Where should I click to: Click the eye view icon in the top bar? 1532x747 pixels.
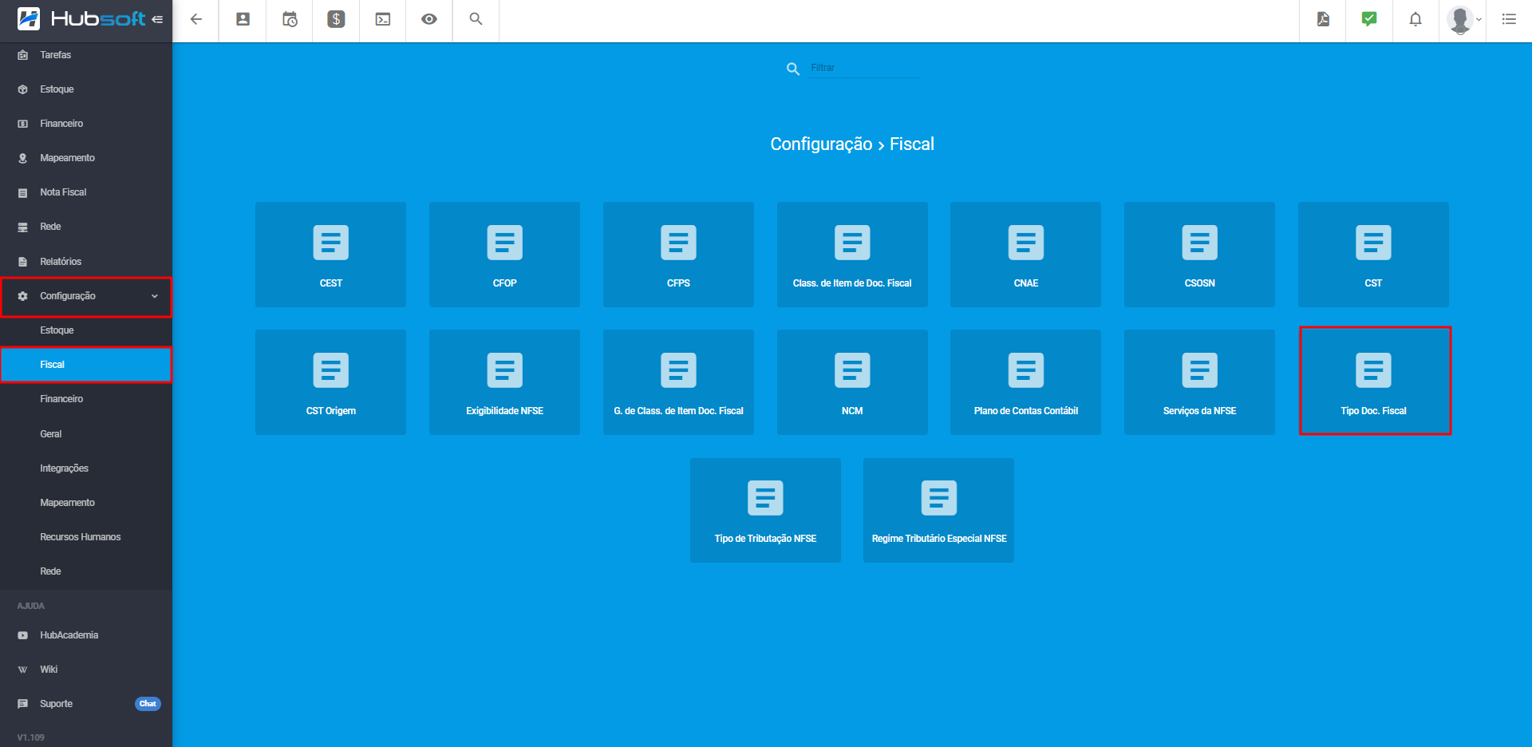tap(429, 19)
